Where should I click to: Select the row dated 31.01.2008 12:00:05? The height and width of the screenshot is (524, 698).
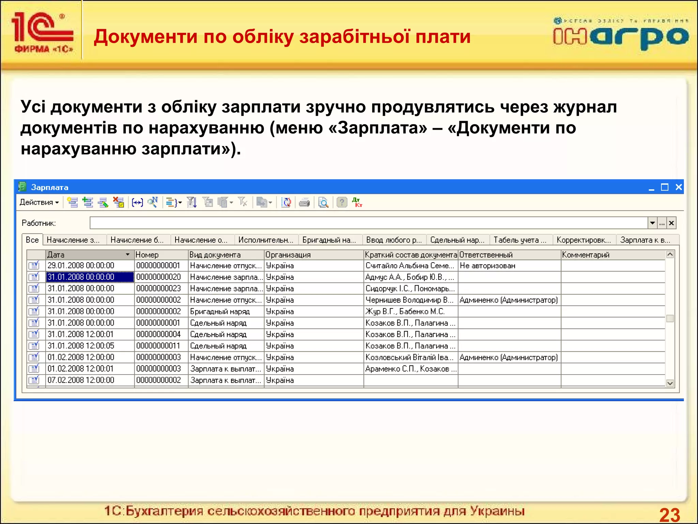click(x=346, y=346)
